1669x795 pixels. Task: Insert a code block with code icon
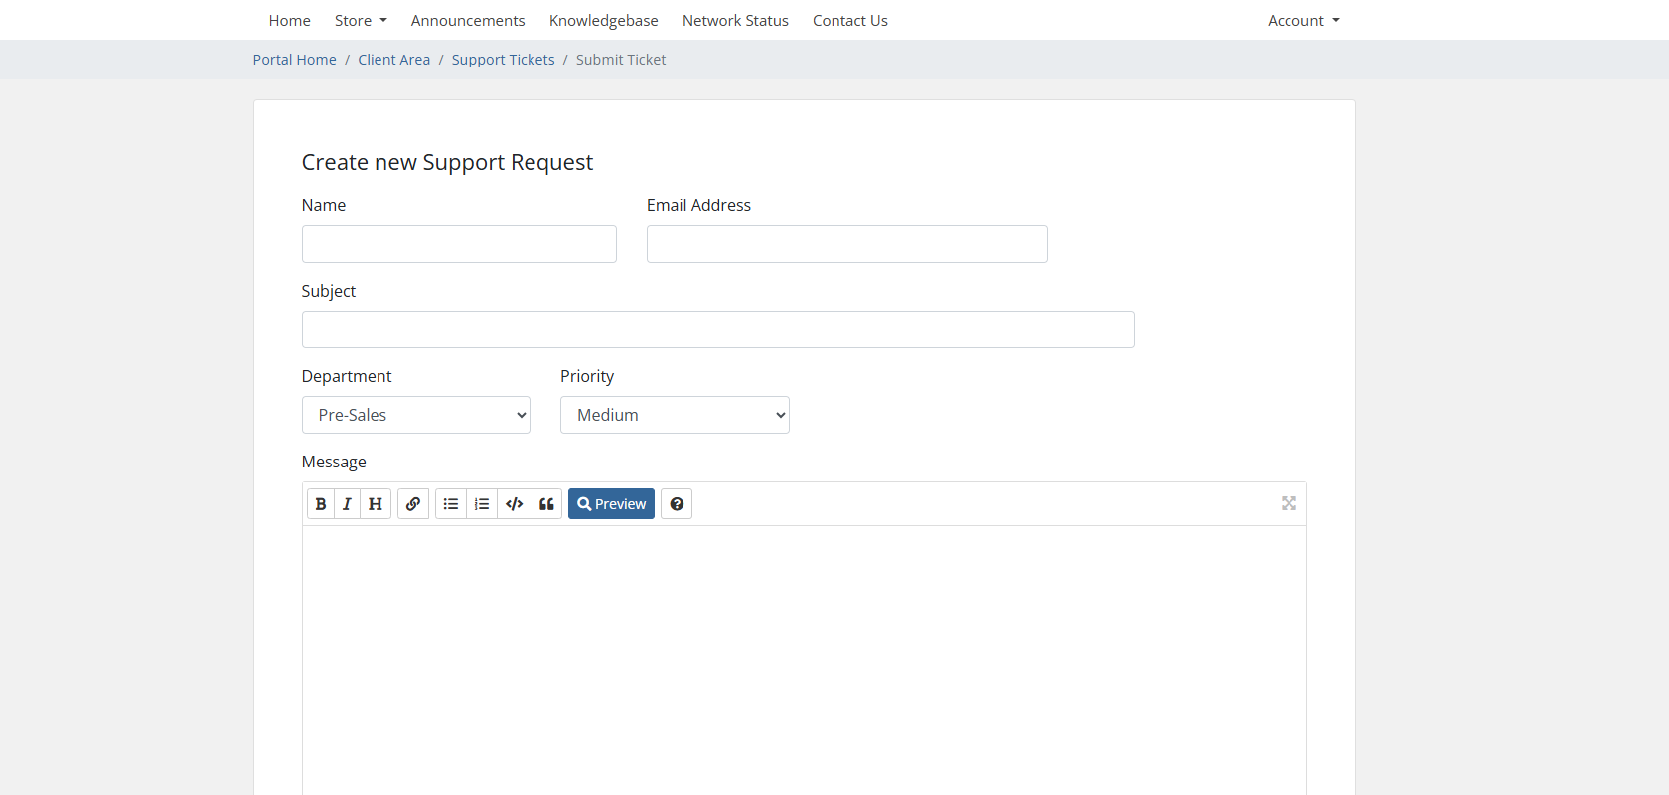514,504
